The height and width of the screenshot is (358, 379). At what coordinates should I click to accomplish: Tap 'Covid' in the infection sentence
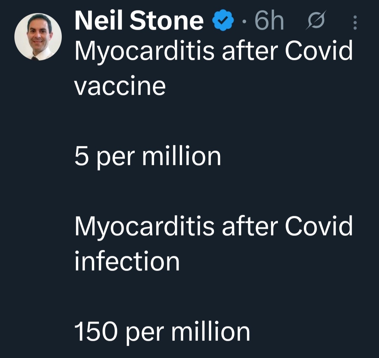pos(318,226)
